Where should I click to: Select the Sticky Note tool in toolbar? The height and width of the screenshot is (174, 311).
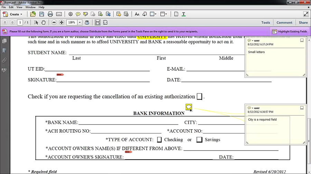[78, 14]
